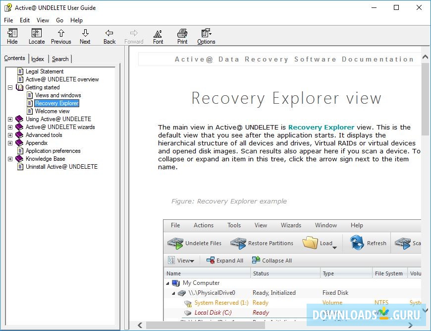Click the vertical scrollbar thumb
This screenshot has height=331, width=431.
pos(425,99)
